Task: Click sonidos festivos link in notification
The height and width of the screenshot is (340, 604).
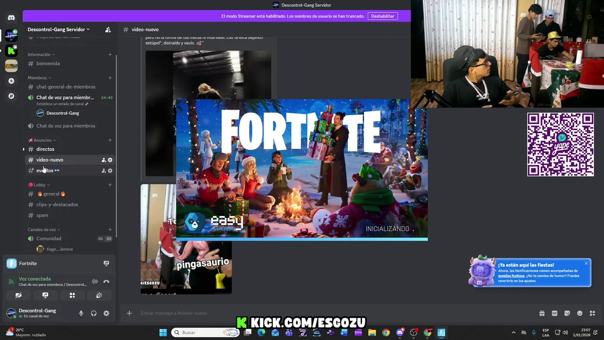Action: point(511,276)
